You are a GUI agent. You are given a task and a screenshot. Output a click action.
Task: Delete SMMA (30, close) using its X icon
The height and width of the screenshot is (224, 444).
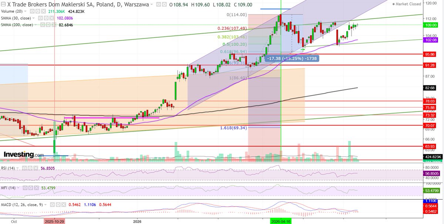[x=52, y=18]
